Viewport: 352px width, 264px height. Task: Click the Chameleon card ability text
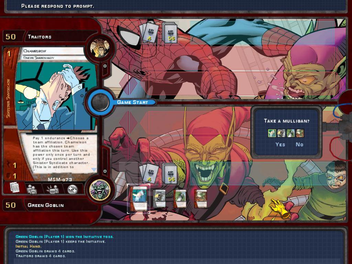(61, 153)
